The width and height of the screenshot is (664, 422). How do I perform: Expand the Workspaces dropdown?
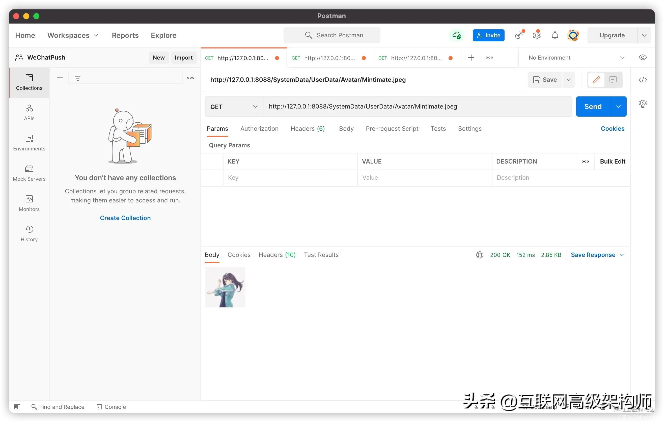tap(73, 35)
